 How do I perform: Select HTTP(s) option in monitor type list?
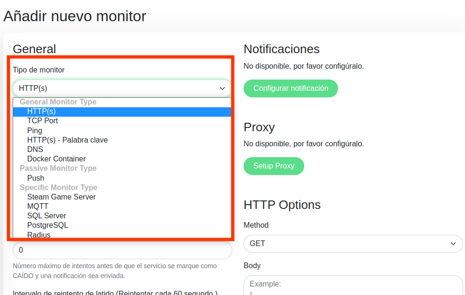(x=41, y=112)
